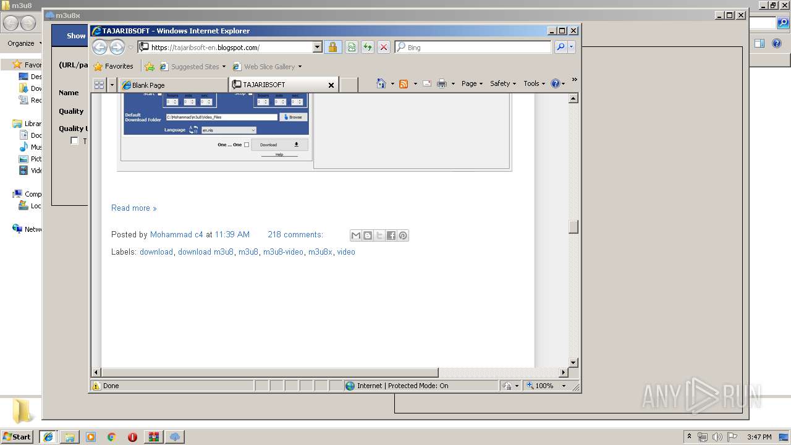The image size is (791, 445).
Task: Go forward in Internet Explorer
Action: pos(117,47)
